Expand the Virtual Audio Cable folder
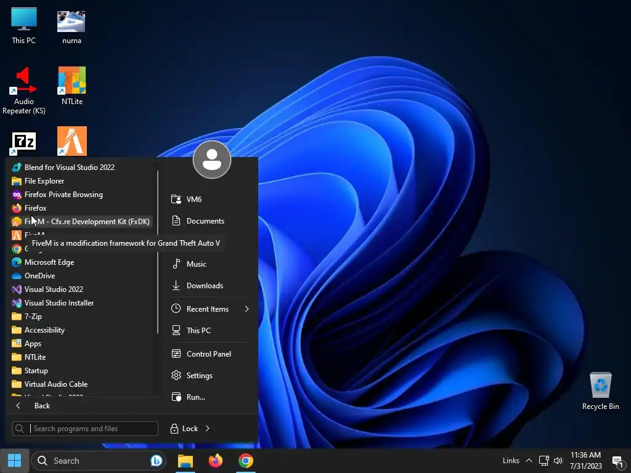631x473 pixels. click(81, 384)
